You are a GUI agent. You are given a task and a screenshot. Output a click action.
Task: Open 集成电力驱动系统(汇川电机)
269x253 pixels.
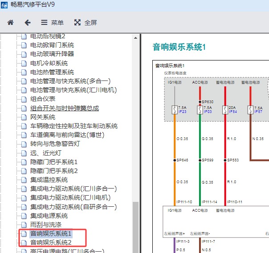click(x=70, y=197)
